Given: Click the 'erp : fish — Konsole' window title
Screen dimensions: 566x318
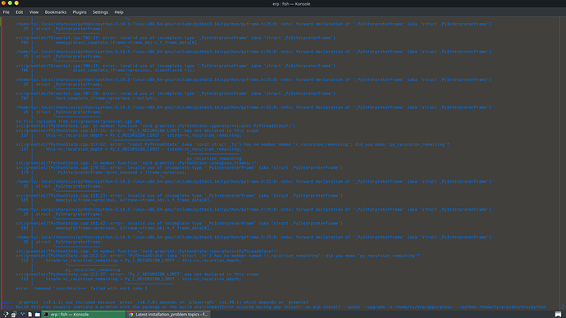Looking at the screenshot, I should click(291, 4).
